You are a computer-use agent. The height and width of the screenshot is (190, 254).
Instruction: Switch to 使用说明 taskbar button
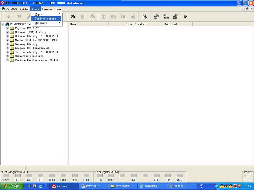pyautogui.click(x=152, y=187)
